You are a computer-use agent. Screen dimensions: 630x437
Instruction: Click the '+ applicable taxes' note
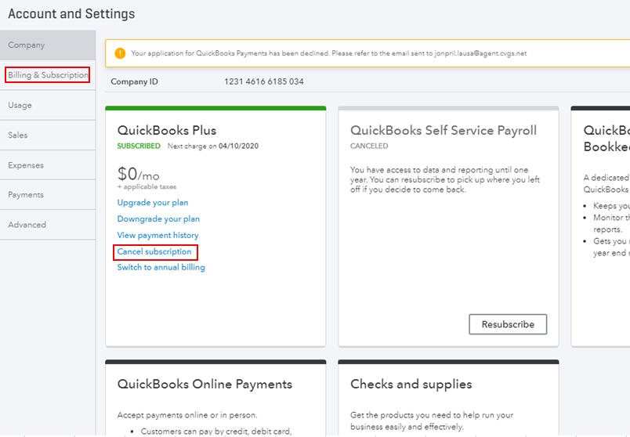[147, 186]
